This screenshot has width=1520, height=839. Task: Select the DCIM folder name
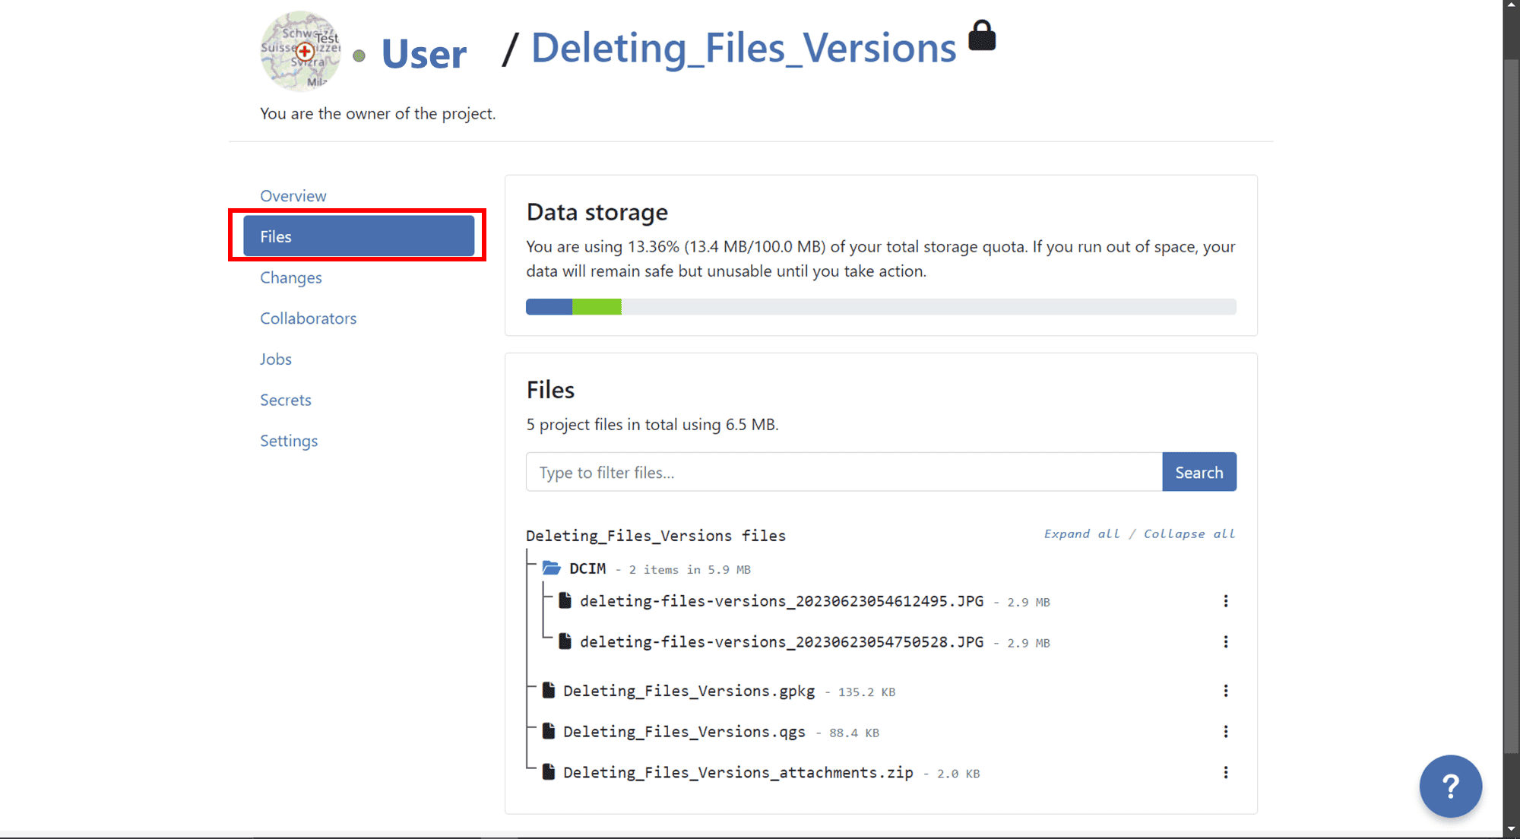click(x=587, y=568)
